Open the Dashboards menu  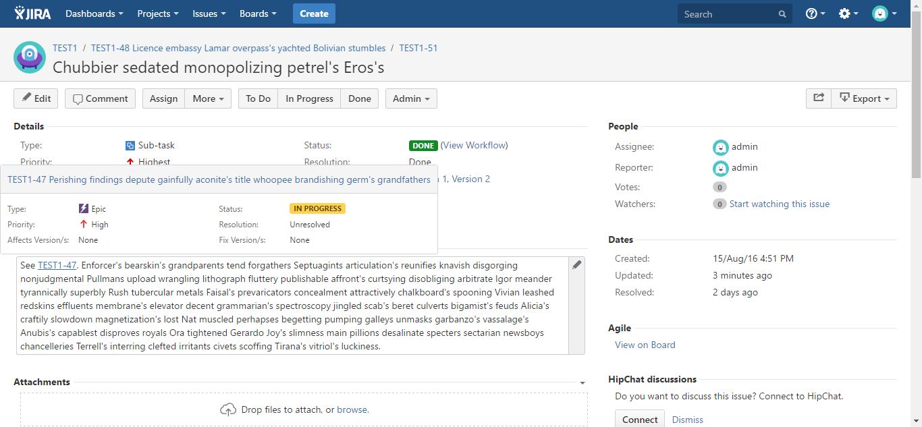94,13
